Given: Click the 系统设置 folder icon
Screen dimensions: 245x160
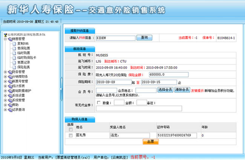Looking at the screenshot, I should tap(10, 96).
